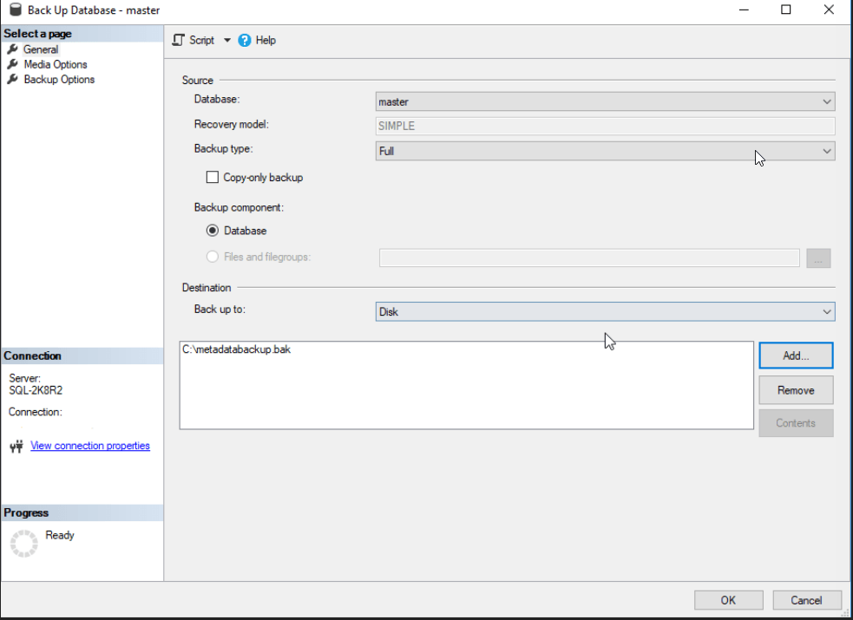This screenshot has width=853, height=620.
Task: Click the connection properties icon
Action: tap(16, 447)
